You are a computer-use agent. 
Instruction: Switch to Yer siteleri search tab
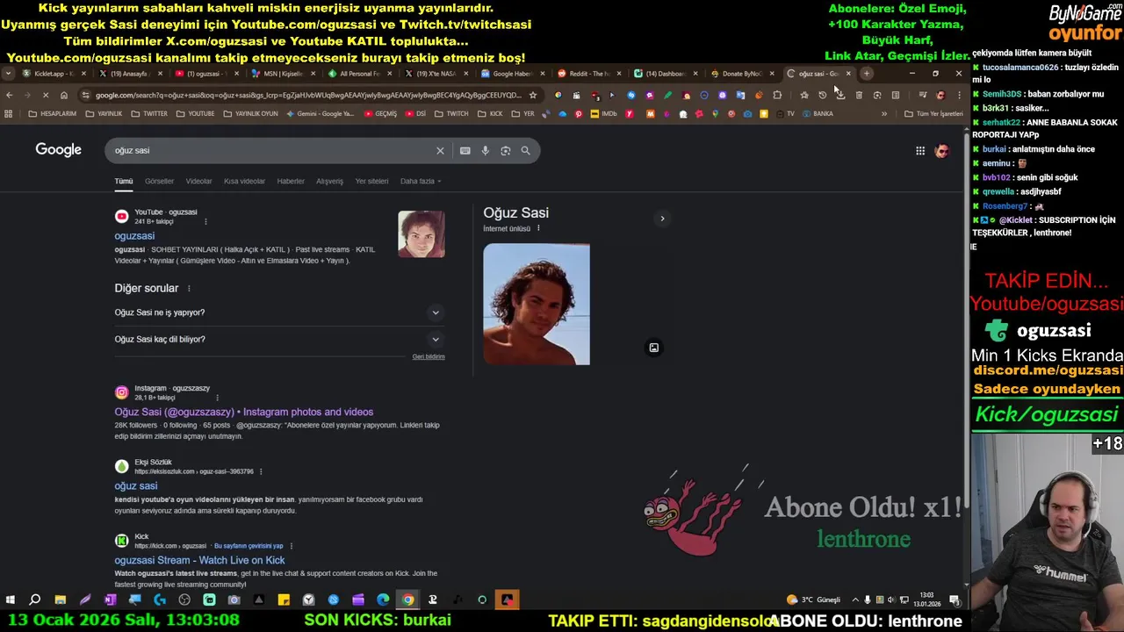coord(371,181)
